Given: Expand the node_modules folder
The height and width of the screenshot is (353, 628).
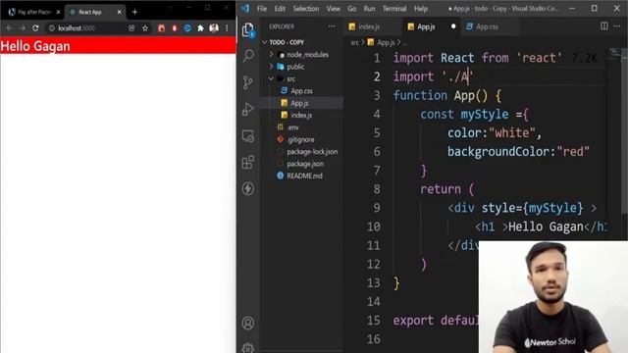Looking at the screenshot, I should (271, 54).
